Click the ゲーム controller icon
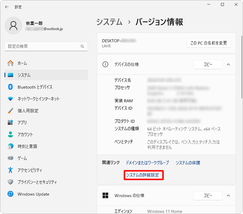 (x=11, y=158)
